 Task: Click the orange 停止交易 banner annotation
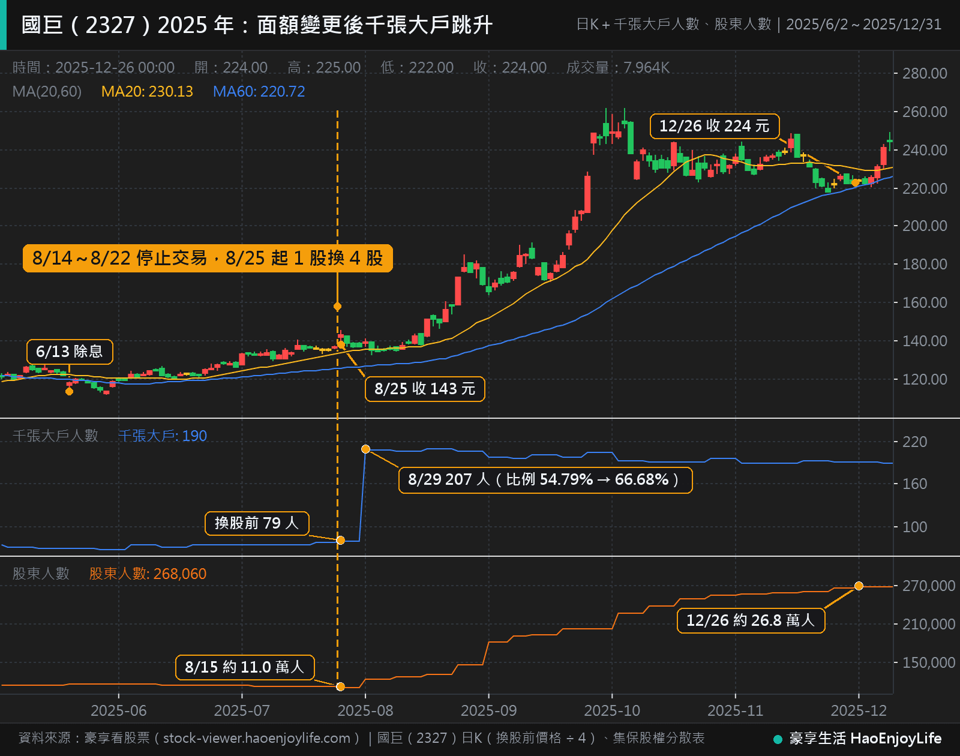(208, 258)
